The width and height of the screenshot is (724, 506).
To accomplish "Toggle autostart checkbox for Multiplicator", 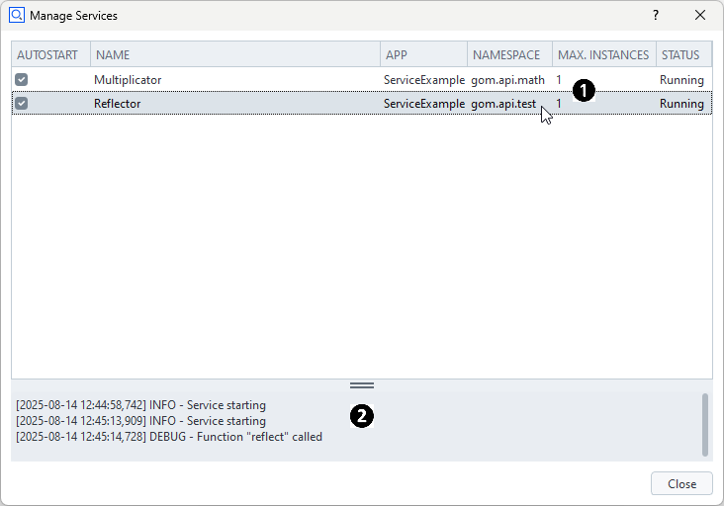I will pyautogui.click(x=21, y=80).
